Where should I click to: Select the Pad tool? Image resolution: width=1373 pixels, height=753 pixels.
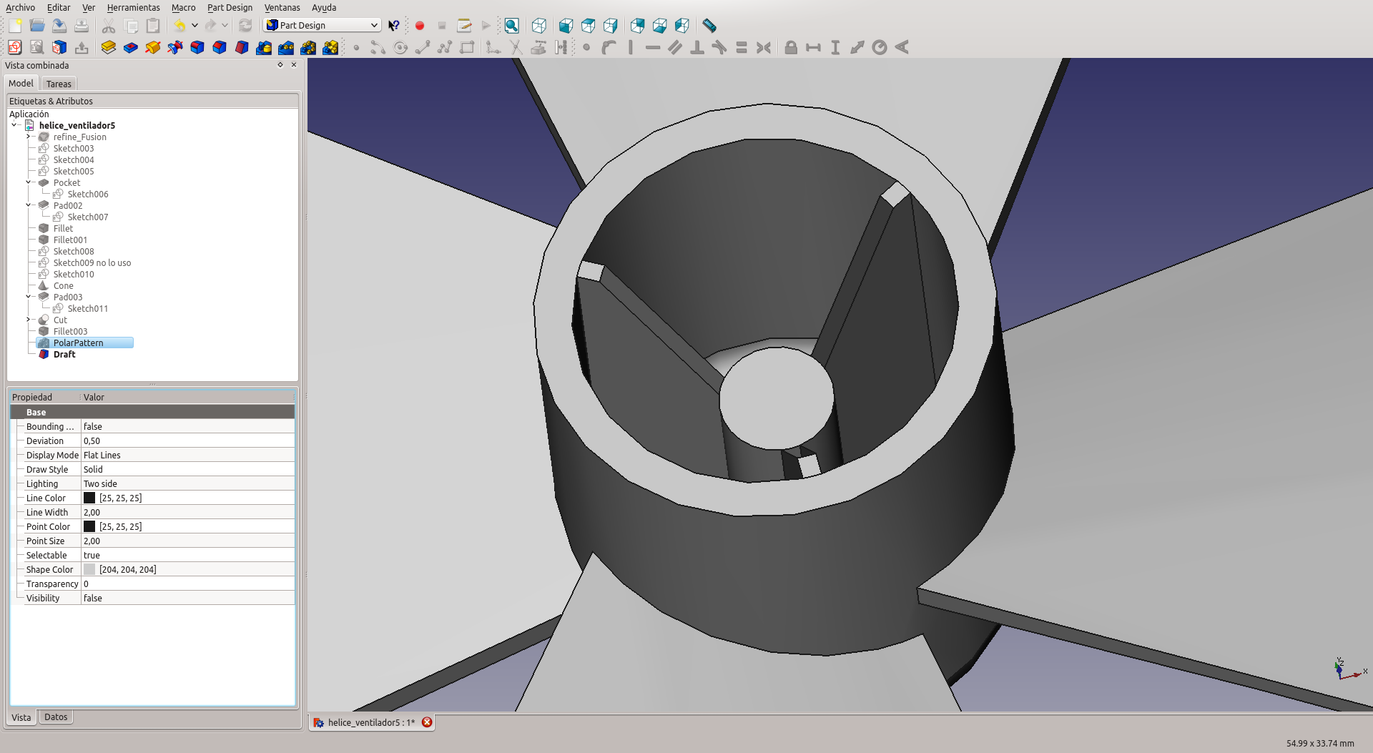109,47
